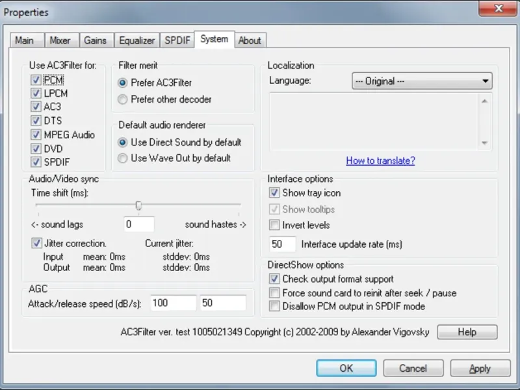Screen dimensions: 520x390
Task: Click scroll up arrow in localization box
Action: click(x=484, y=101)
